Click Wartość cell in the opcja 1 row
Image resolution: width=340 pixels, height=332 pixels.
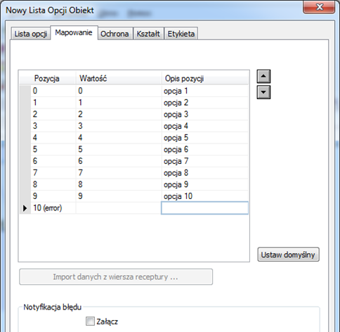tap(119, 91)
